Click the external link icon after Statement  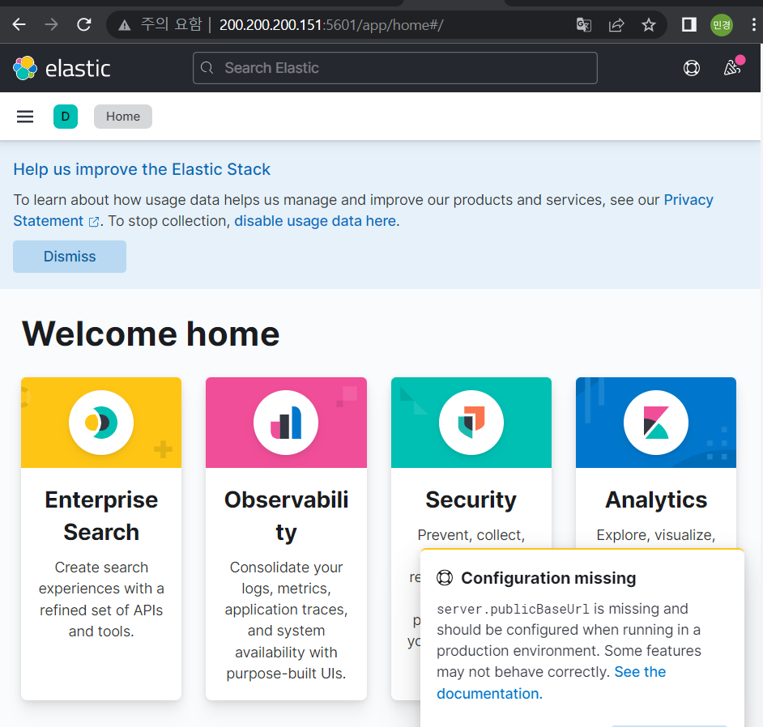(x=93, y=222)
